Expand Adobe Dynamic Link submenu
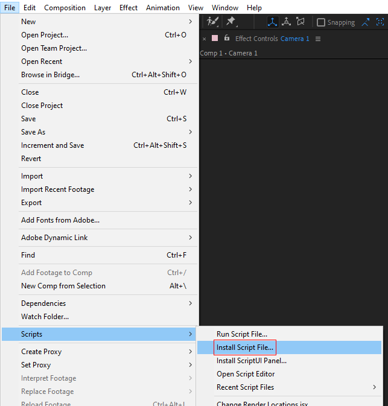388x406 pixels. (100, 238)
